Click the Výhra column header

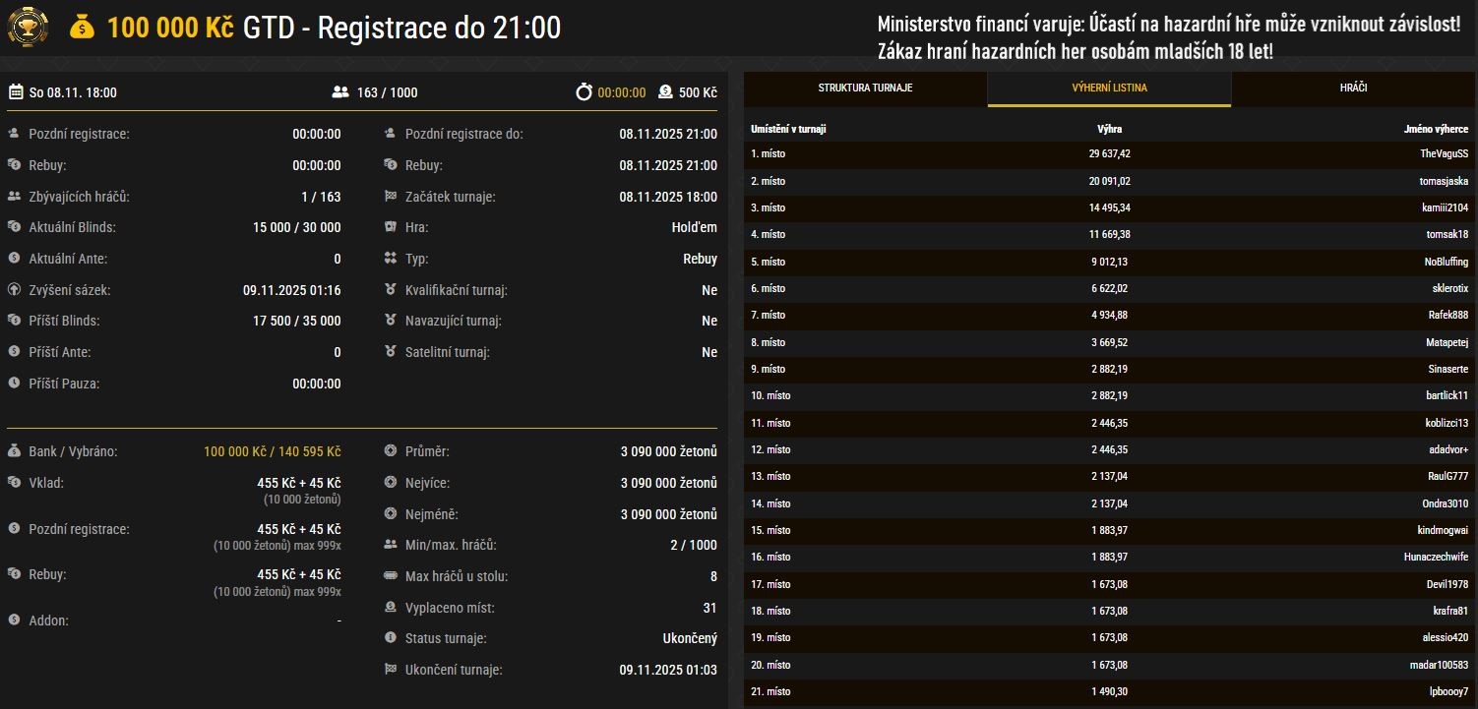coord(1109,129)
